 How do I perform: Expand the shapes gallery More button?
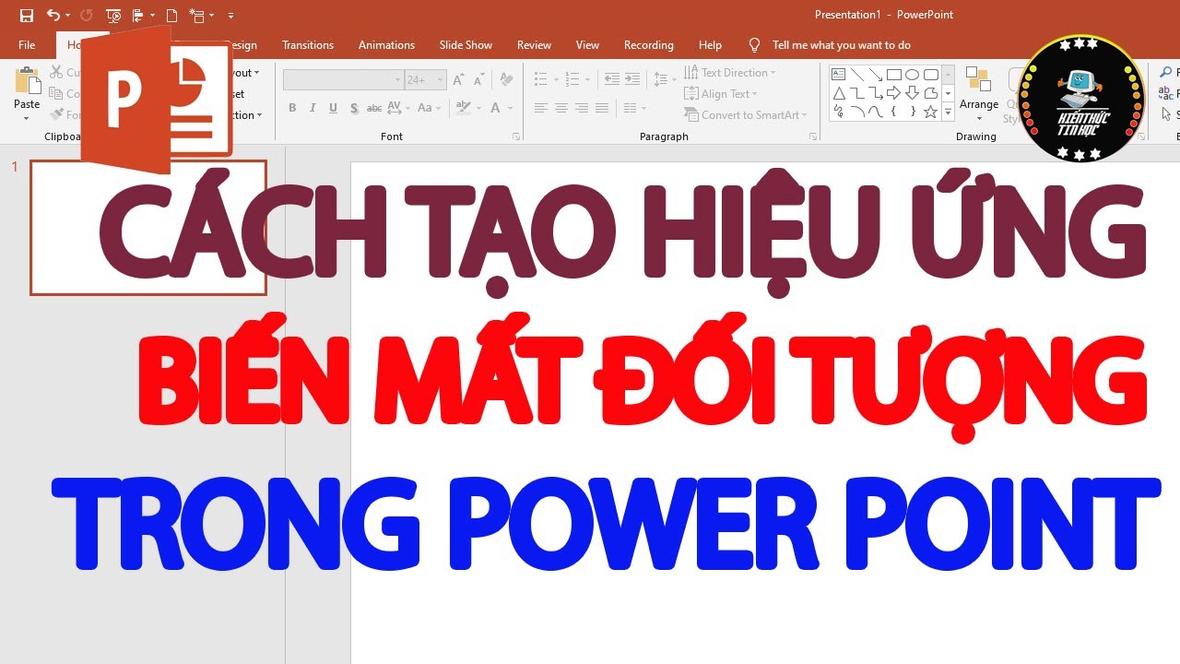[949, 112]
